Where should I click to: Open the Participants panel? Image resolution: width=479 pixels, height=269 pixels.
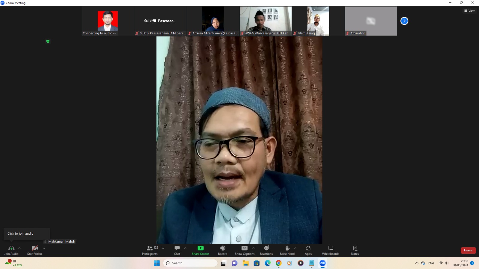150,250
